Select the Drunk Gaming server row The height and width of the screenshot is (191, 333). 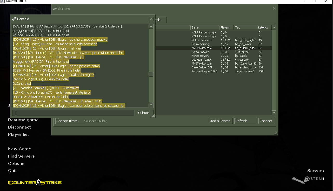(213, 44)
